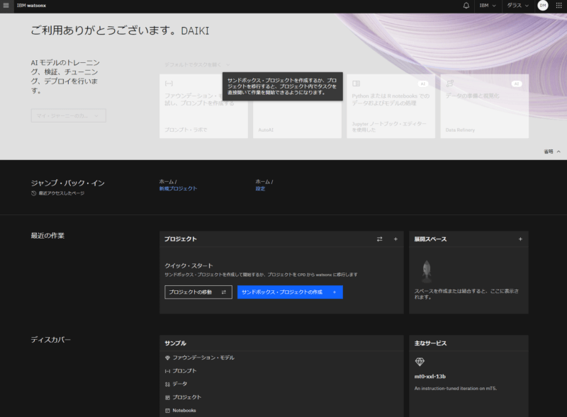Click the mt0-xxl-13b model diamond icon

coord(420,362)
